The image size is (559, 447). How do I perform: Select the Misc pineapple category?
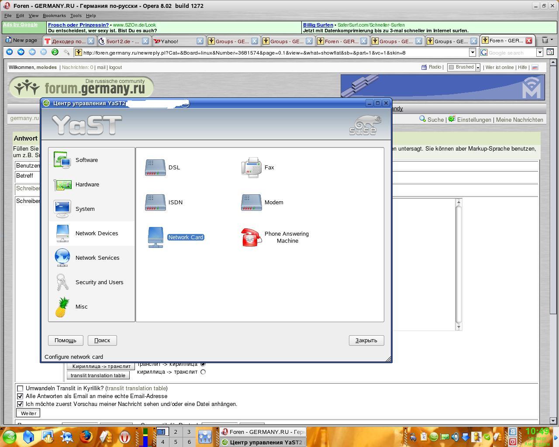coord(91,306)
